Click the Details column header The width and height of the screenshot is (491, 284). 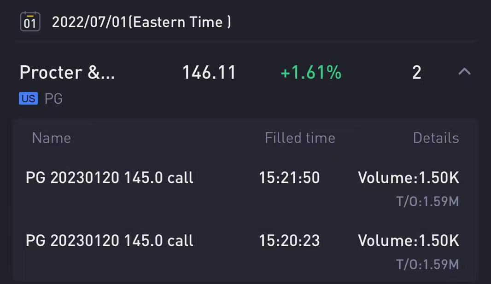coord(436,138)
